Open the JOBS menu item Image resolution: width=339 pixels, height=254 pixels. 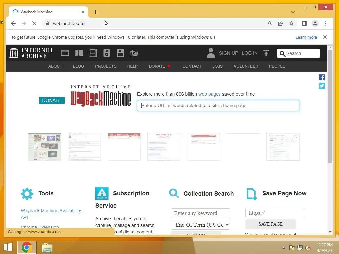coord(218,66)
